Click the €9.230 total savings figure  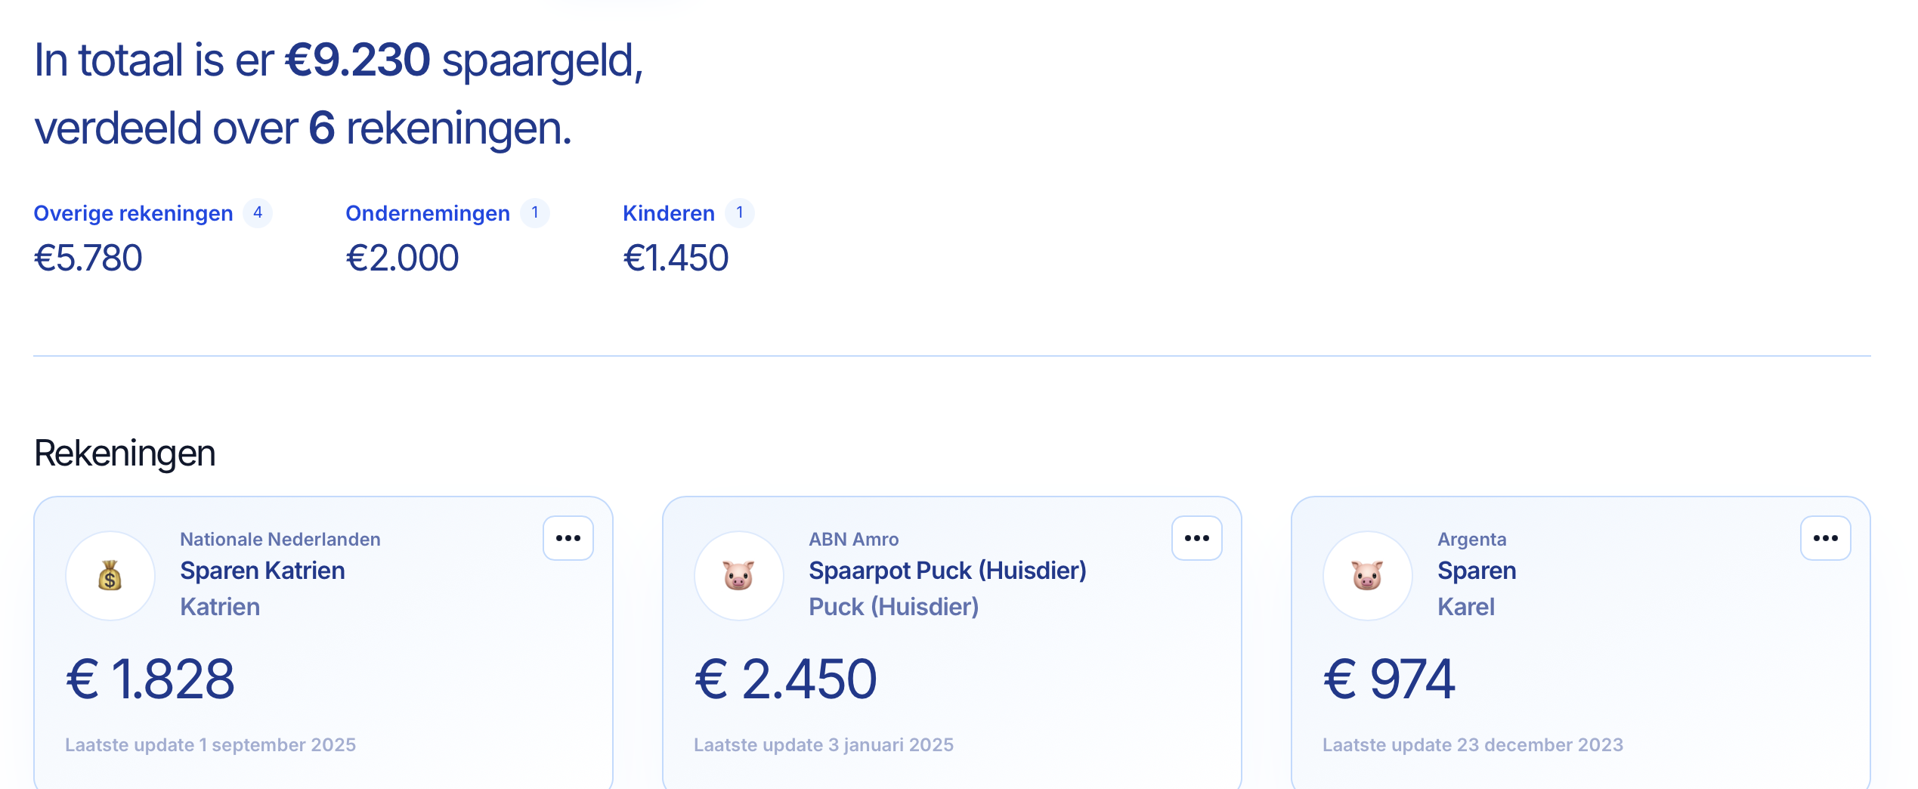click(x=357, y=60)
